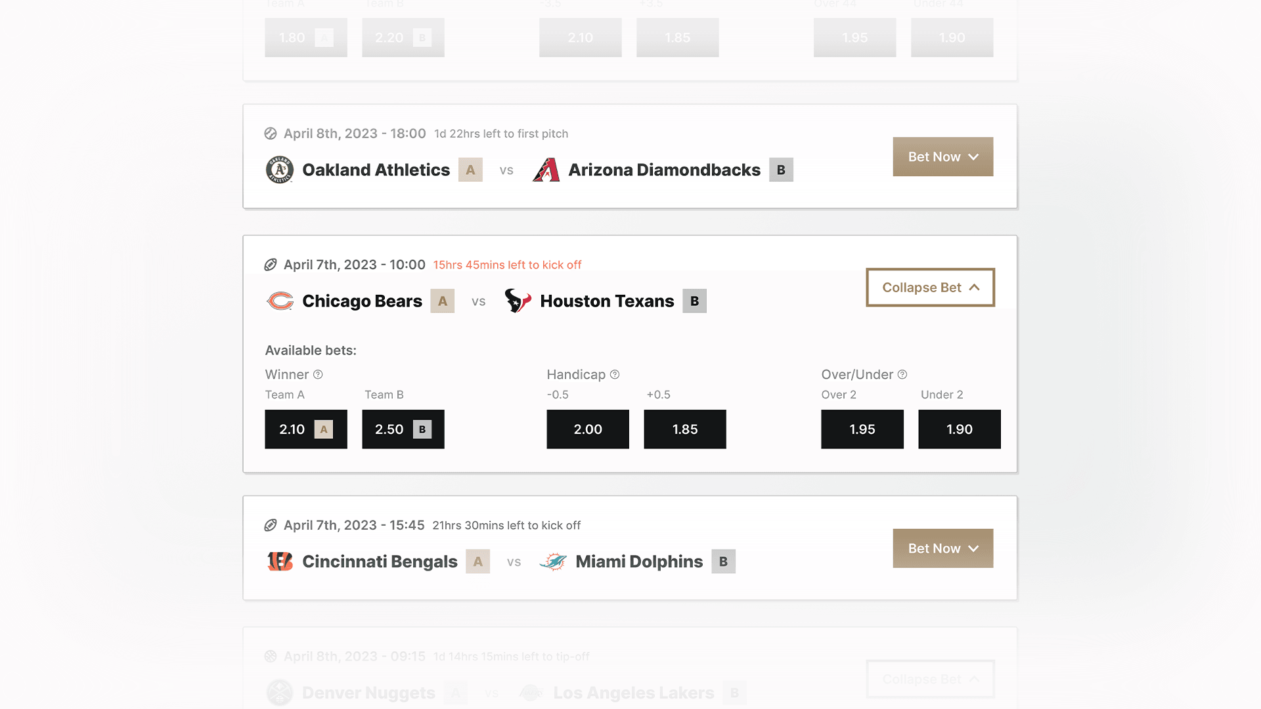Screen dimensions: 1261x709
Task: Pick the -0.5 handicap odds 2.00
Action: [587, 429]
